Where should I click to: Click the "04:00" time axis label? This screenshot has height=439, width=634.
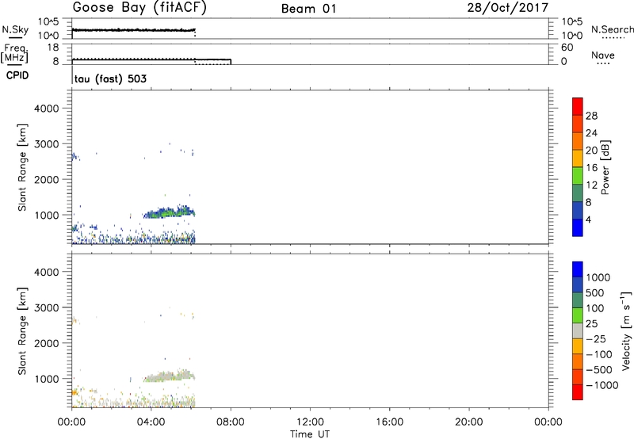pyautogui.click(x=151, y=422)
